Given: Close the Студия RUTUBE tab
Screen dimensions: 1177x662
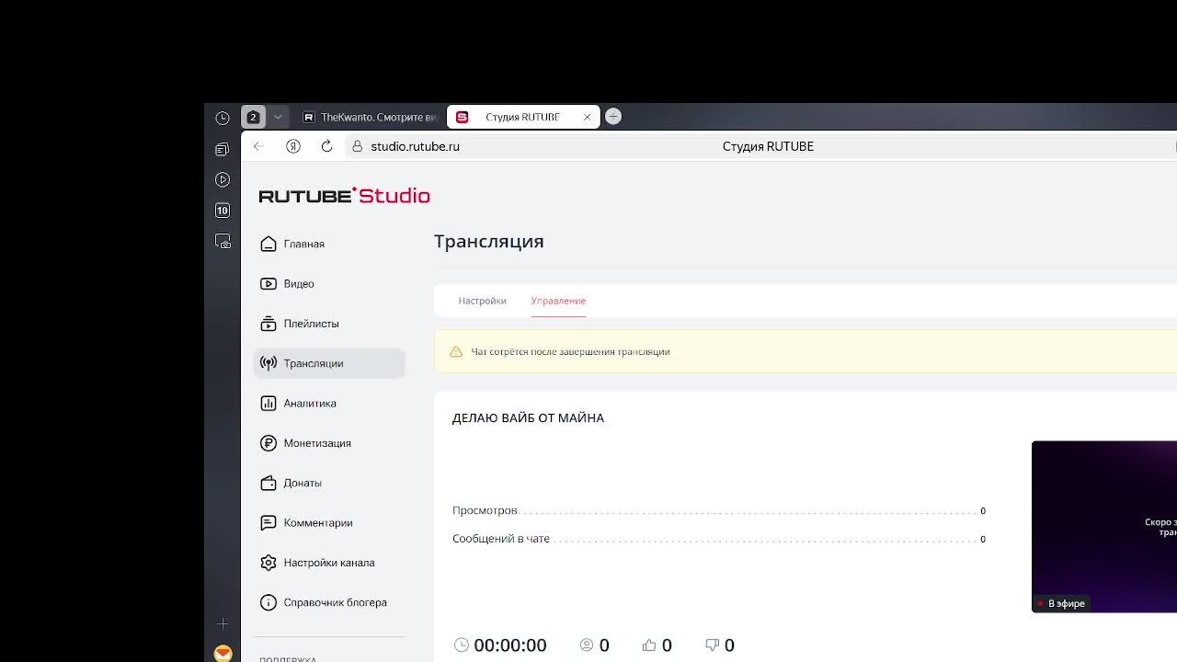Looking at the screenshot, I should pos(587,117).
